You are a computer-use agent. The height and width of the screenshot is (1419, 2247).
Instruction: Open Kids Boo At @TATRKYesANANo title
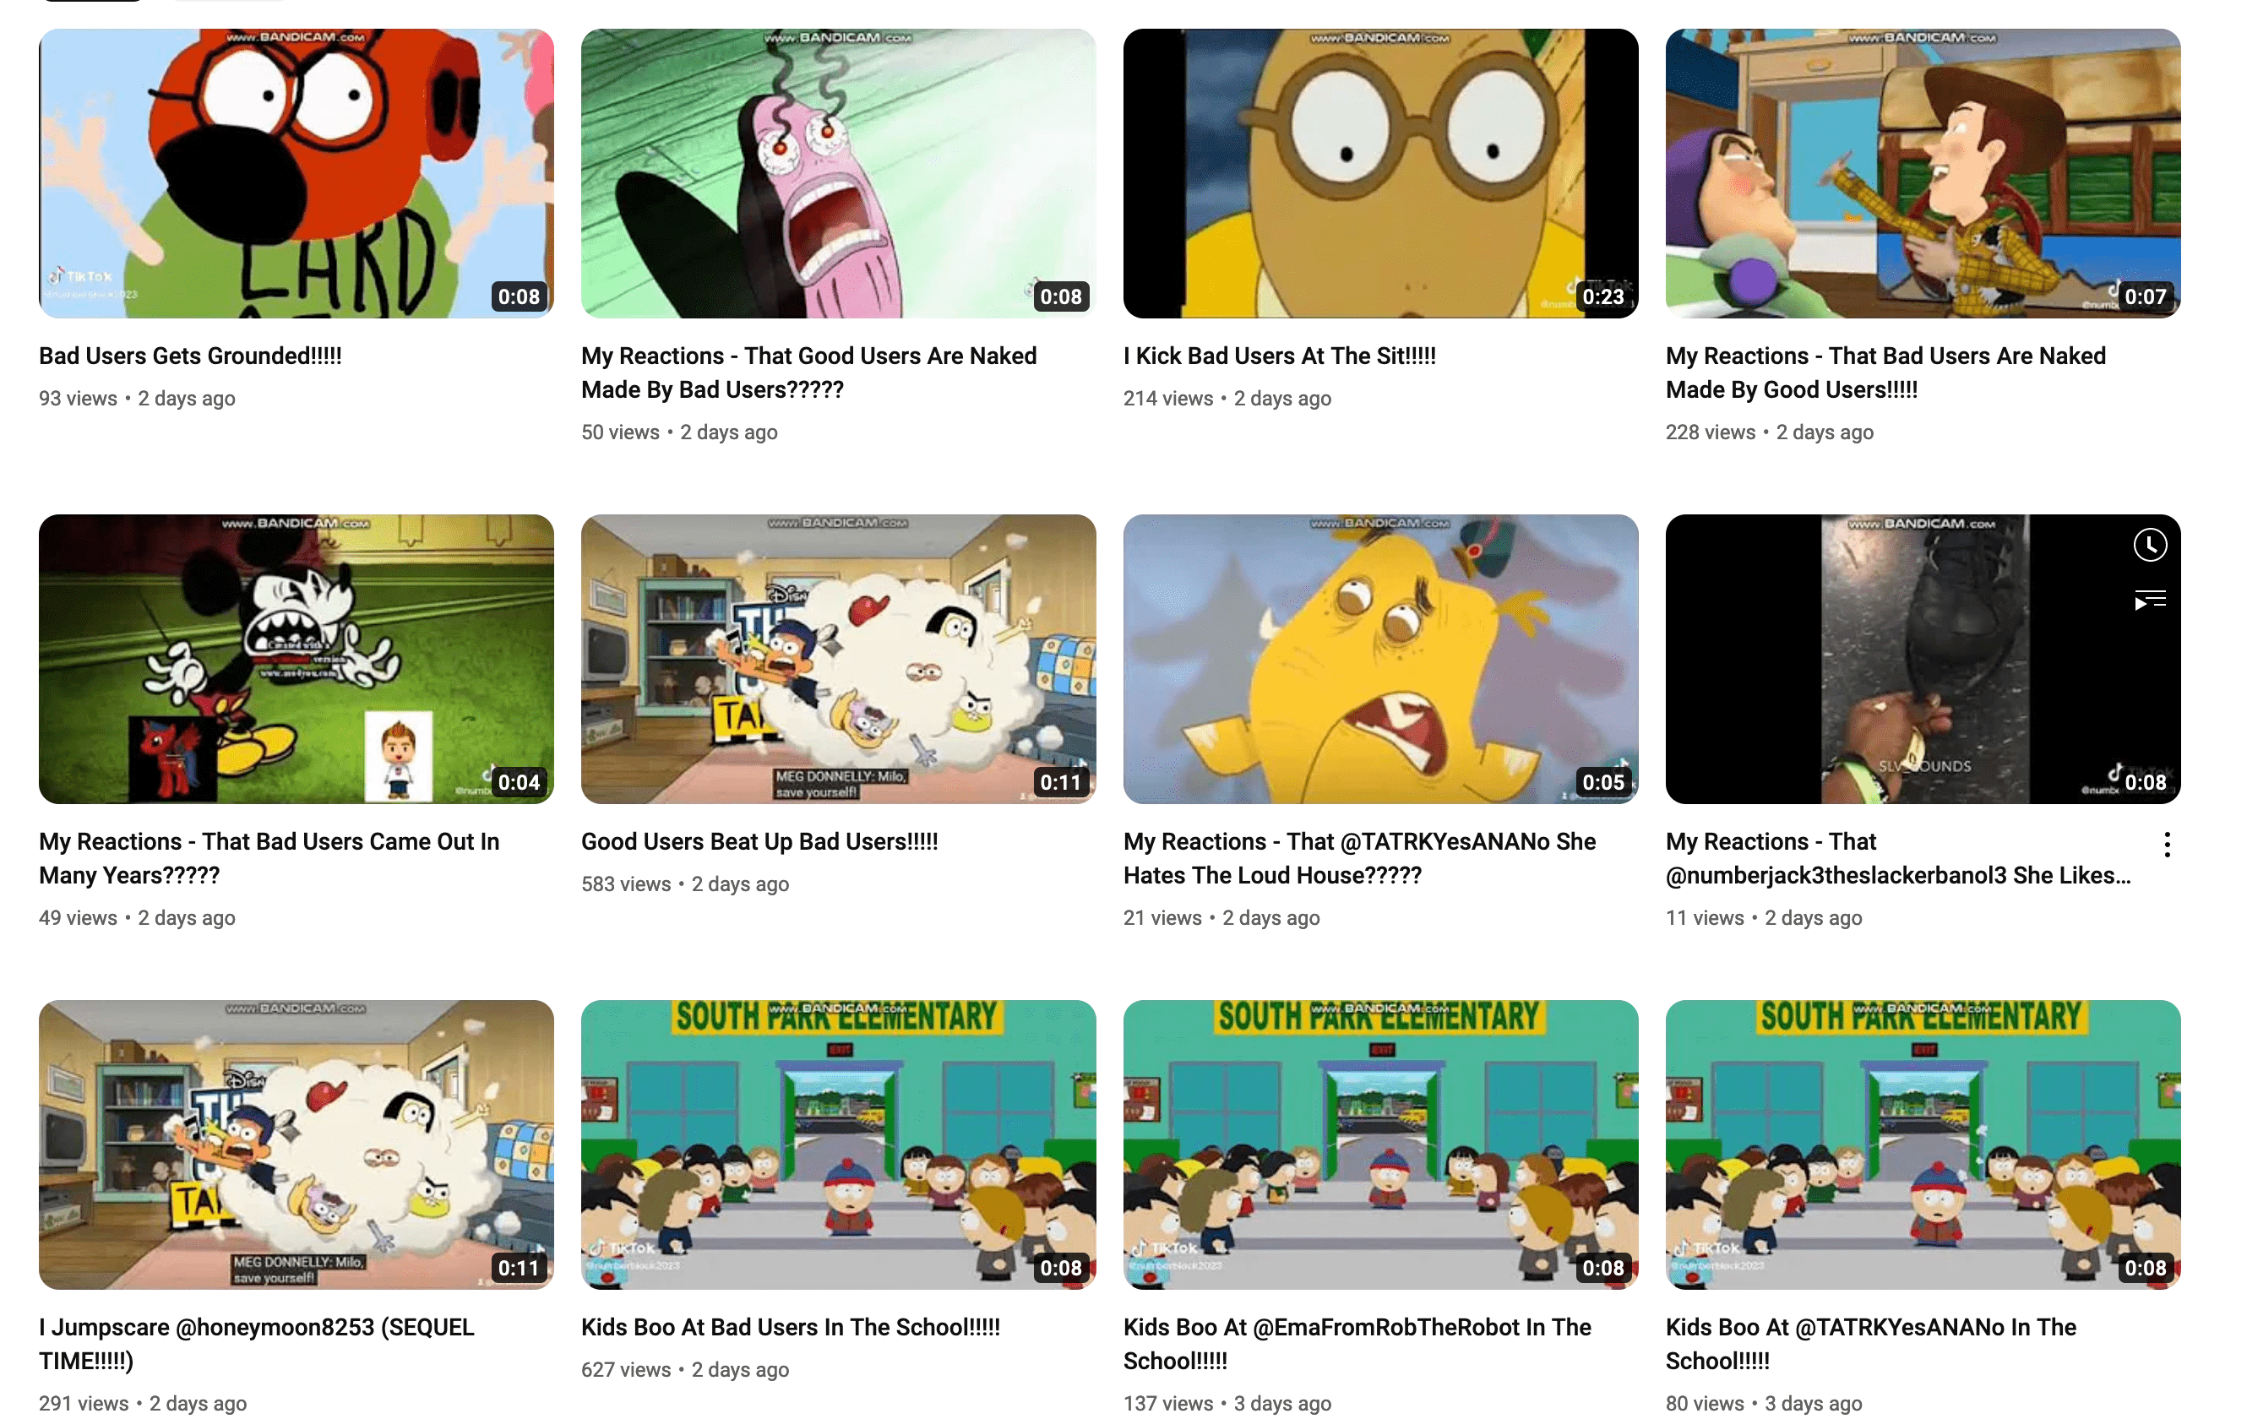[1870, 1344]
